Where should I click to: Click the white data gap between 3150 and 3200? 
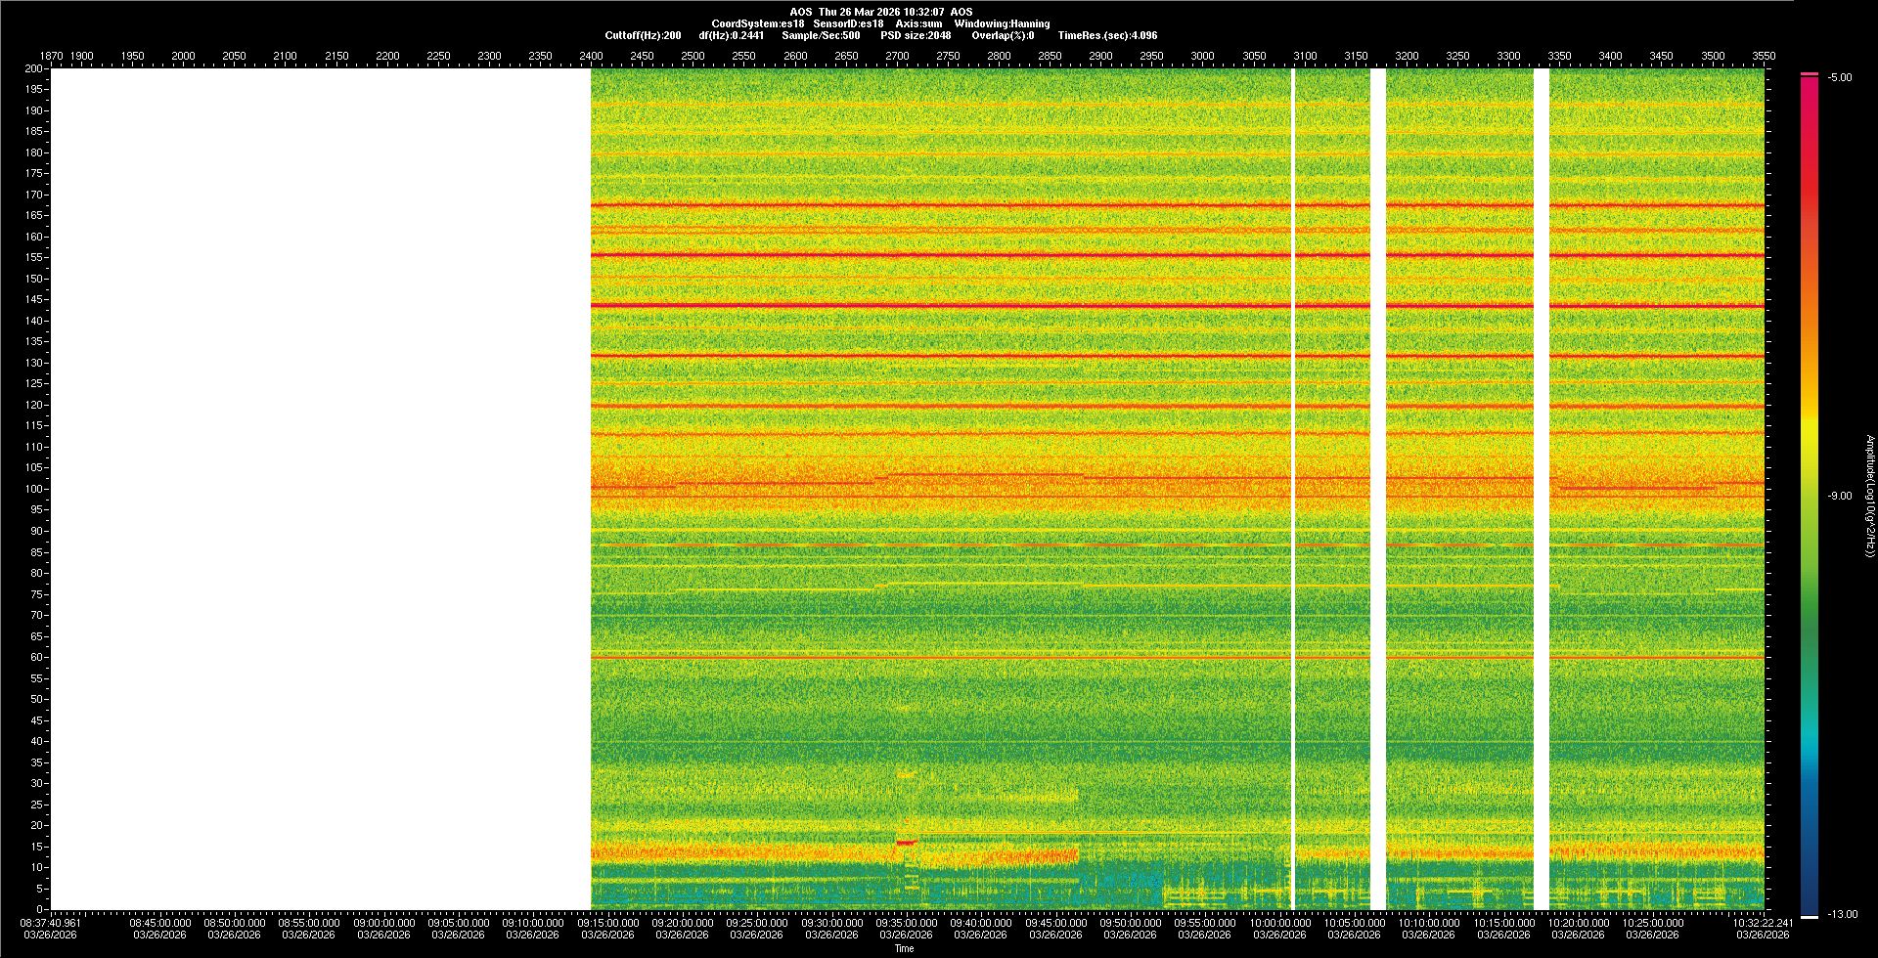(x=1378, y=489)
